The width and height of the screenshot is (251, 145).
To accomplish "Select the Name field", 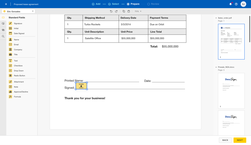I will 14,40.
